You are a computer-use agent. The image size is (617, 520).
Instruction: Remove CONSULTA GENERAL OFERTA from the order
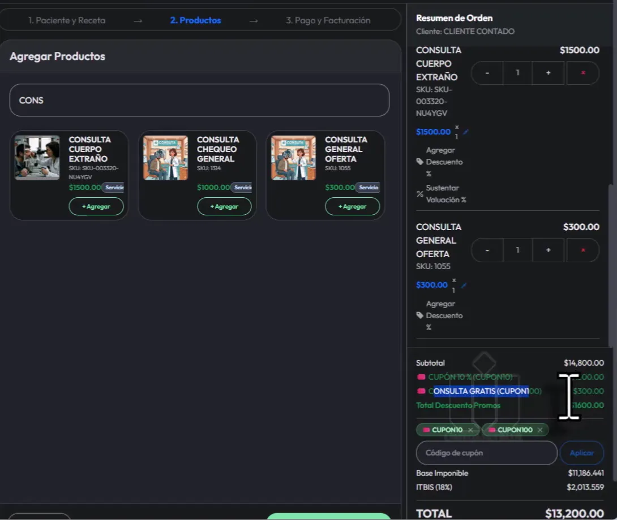pos(583,250)
